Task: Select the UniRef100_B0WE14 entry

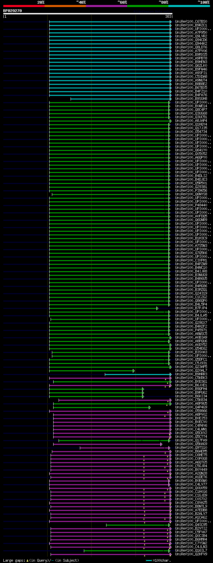Action: pos(191,106)
